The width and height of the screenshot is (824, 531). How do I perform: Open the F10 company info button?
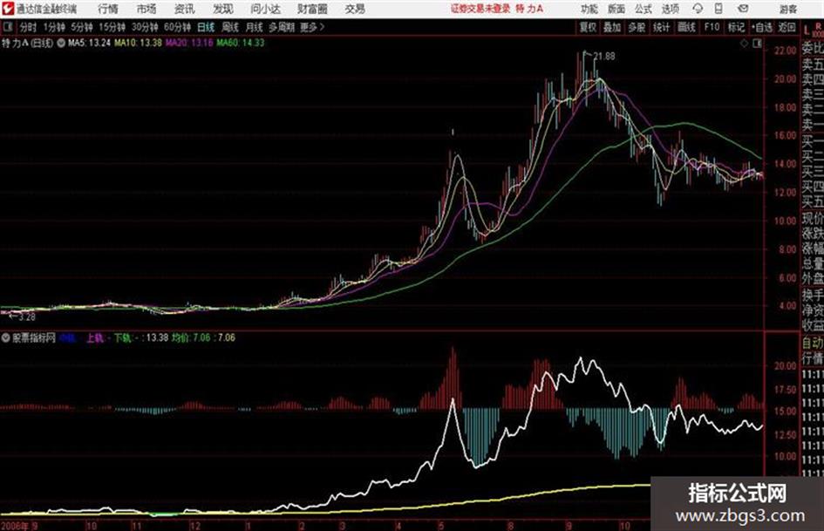coord(712,27)
